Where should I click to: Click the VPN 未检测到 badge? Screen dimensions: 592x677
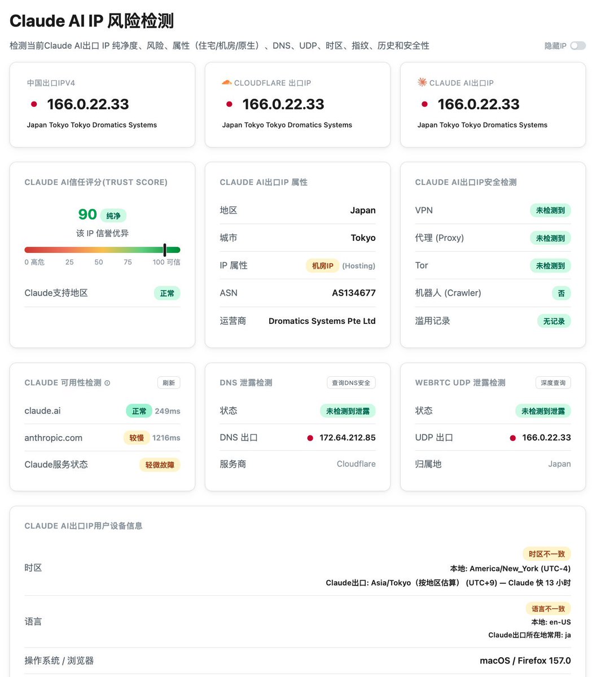coord(550,210)
